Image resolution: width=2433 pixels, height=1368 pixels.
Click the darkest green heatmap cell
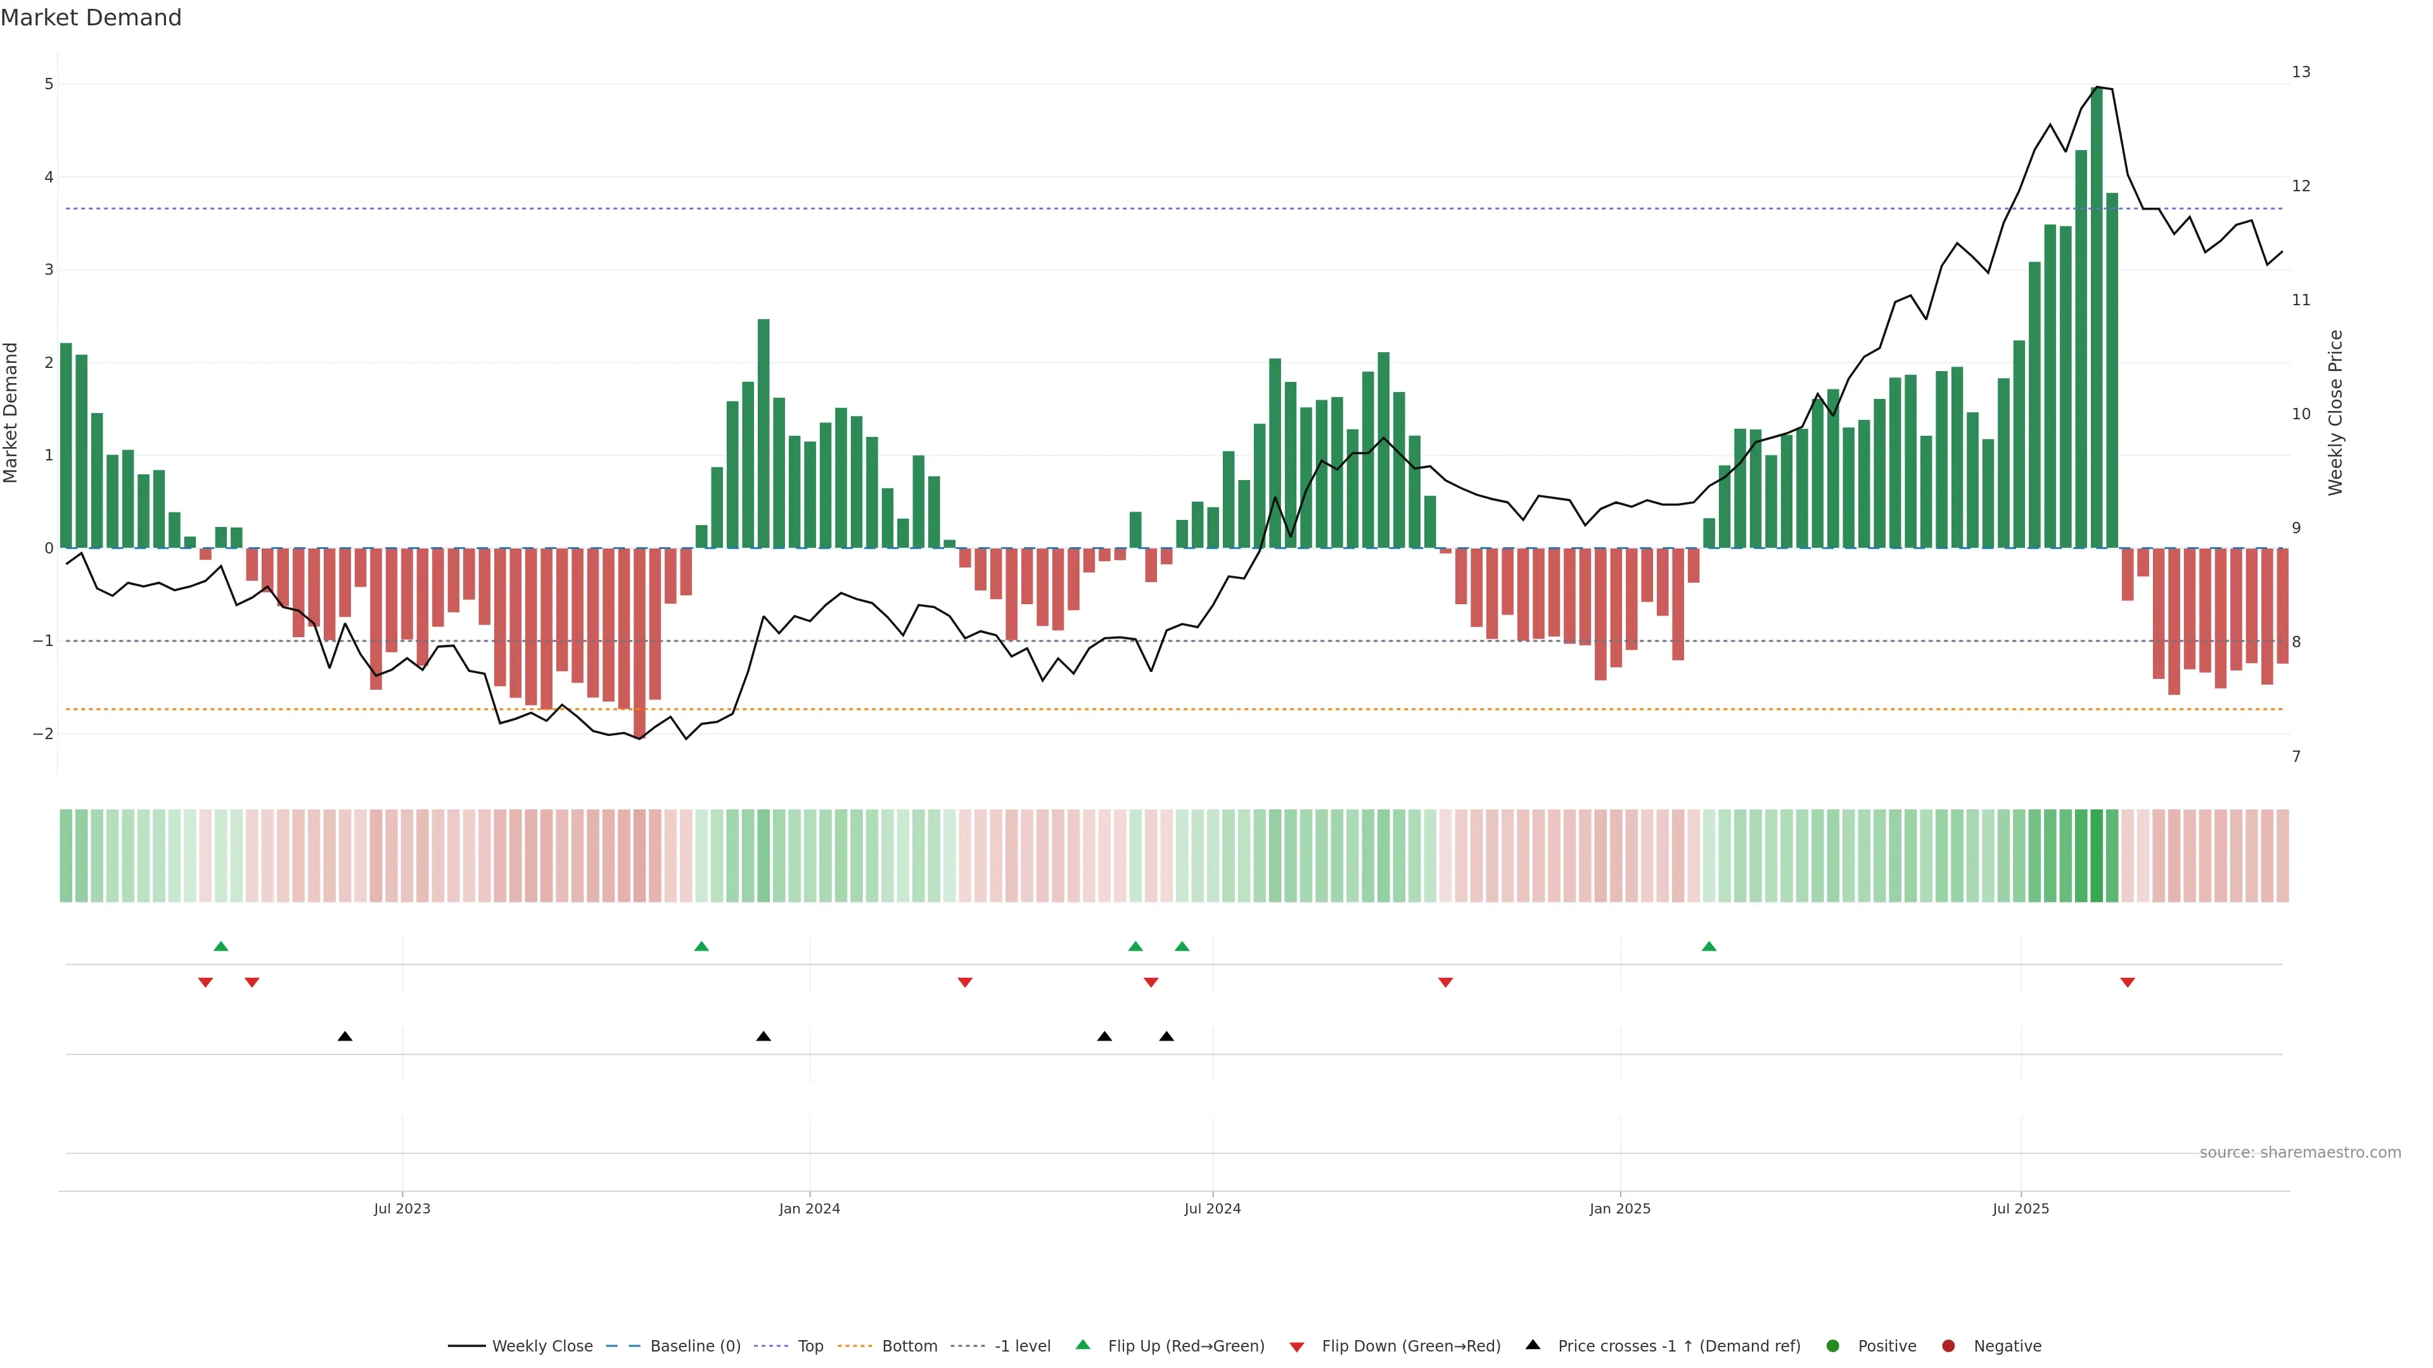click(2097, 856)
